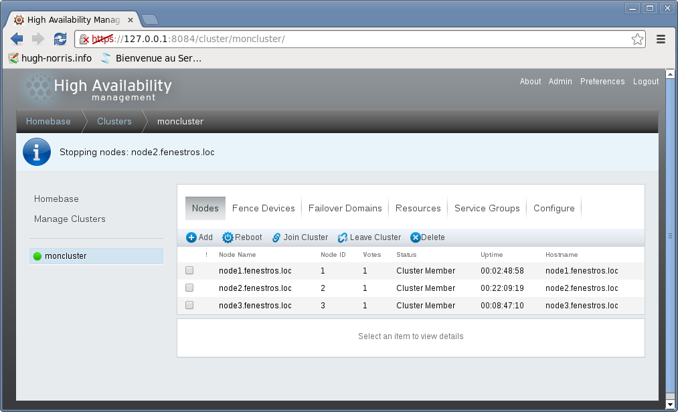Open the Chrome menu hamburger icon
The width and height of the screenshot is (678, 412).
click(661, 39)
